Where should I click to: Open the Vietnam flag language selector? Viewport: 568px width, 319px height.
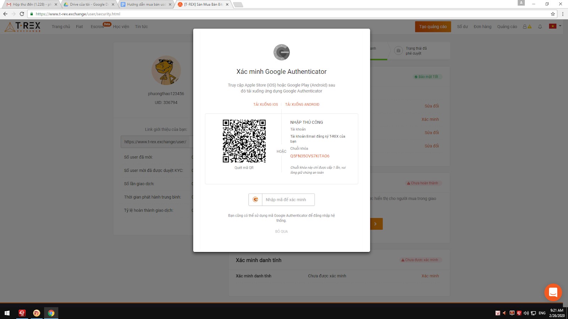click(x=555, y=26)
